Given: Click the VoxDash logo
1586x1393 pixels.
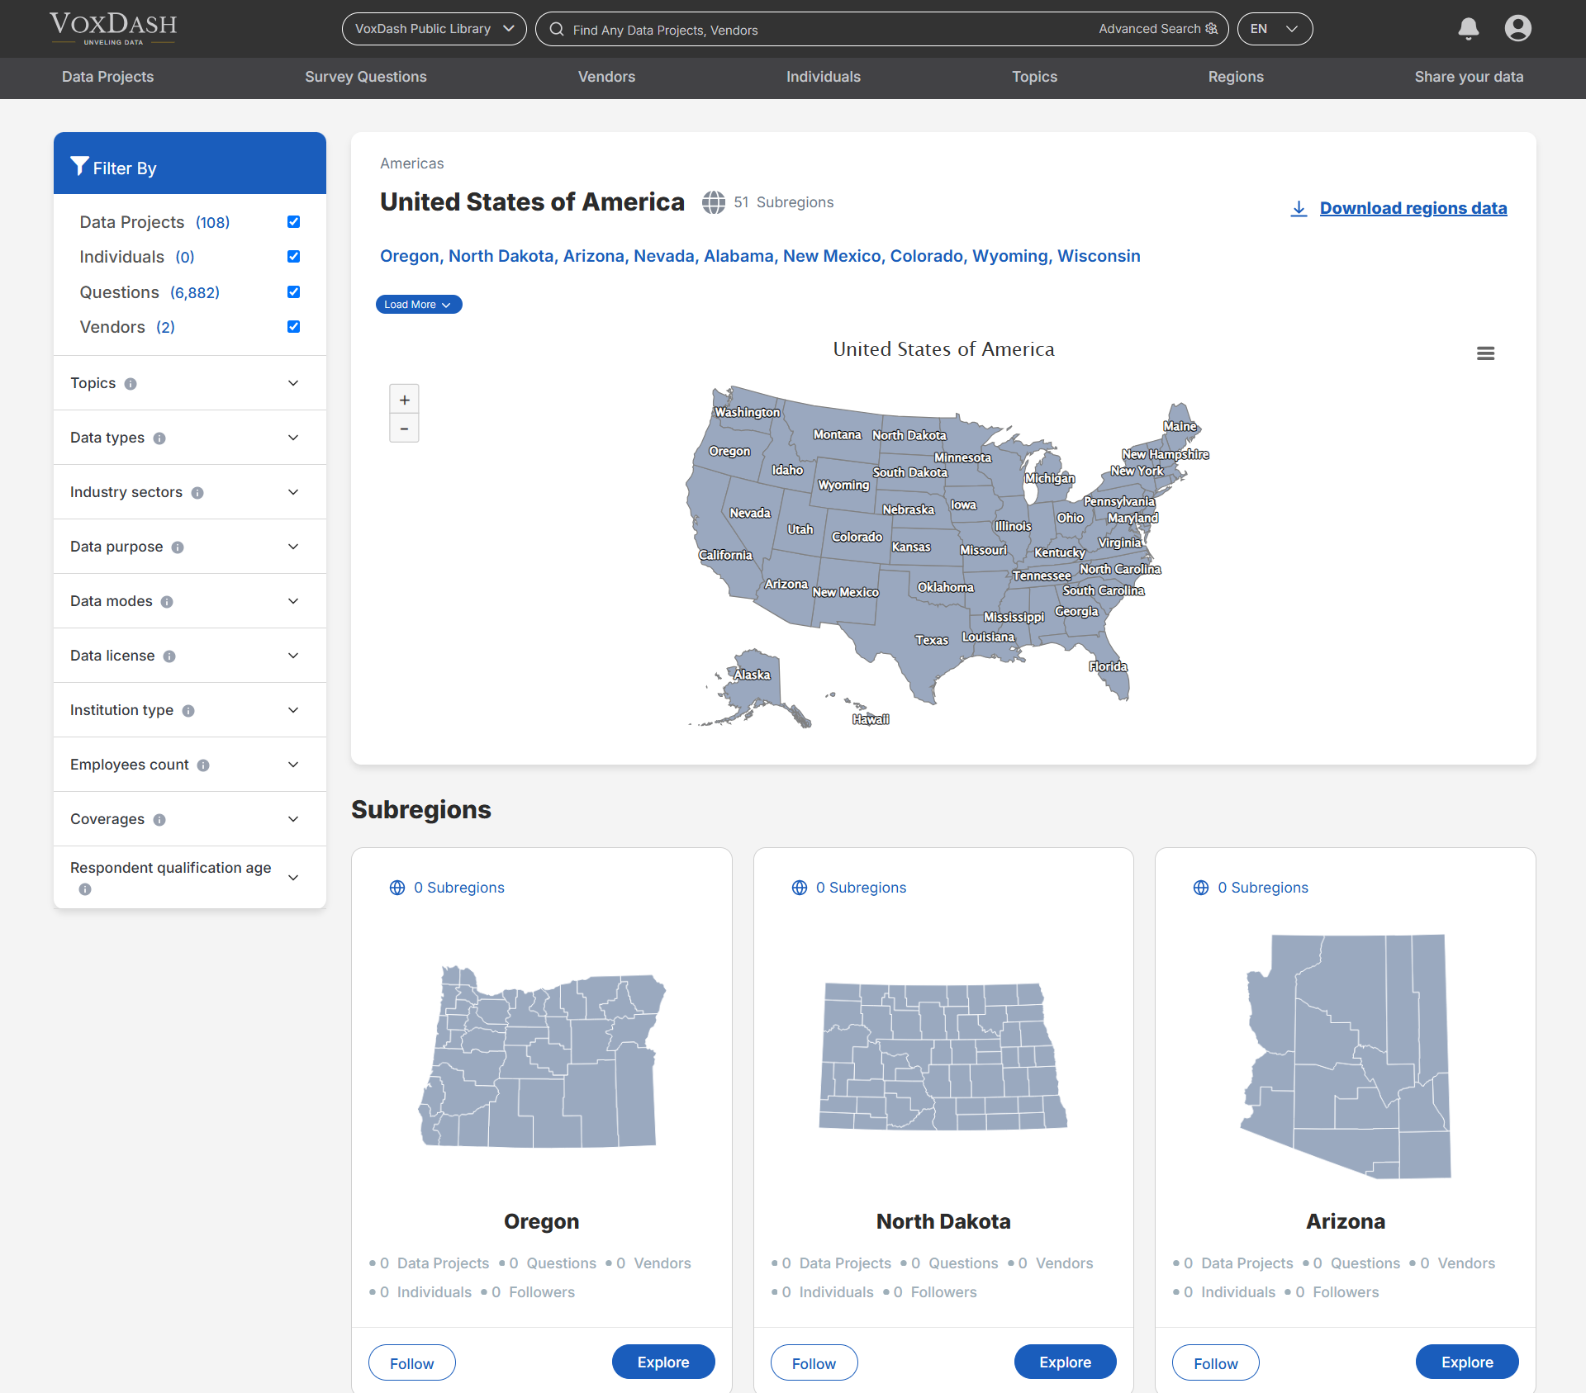Looking at the screenshot, I should 112,27.
